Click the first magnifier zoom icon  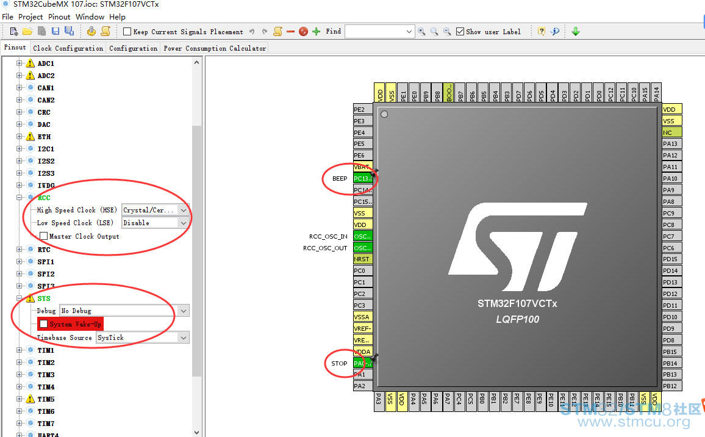(421, 32)
